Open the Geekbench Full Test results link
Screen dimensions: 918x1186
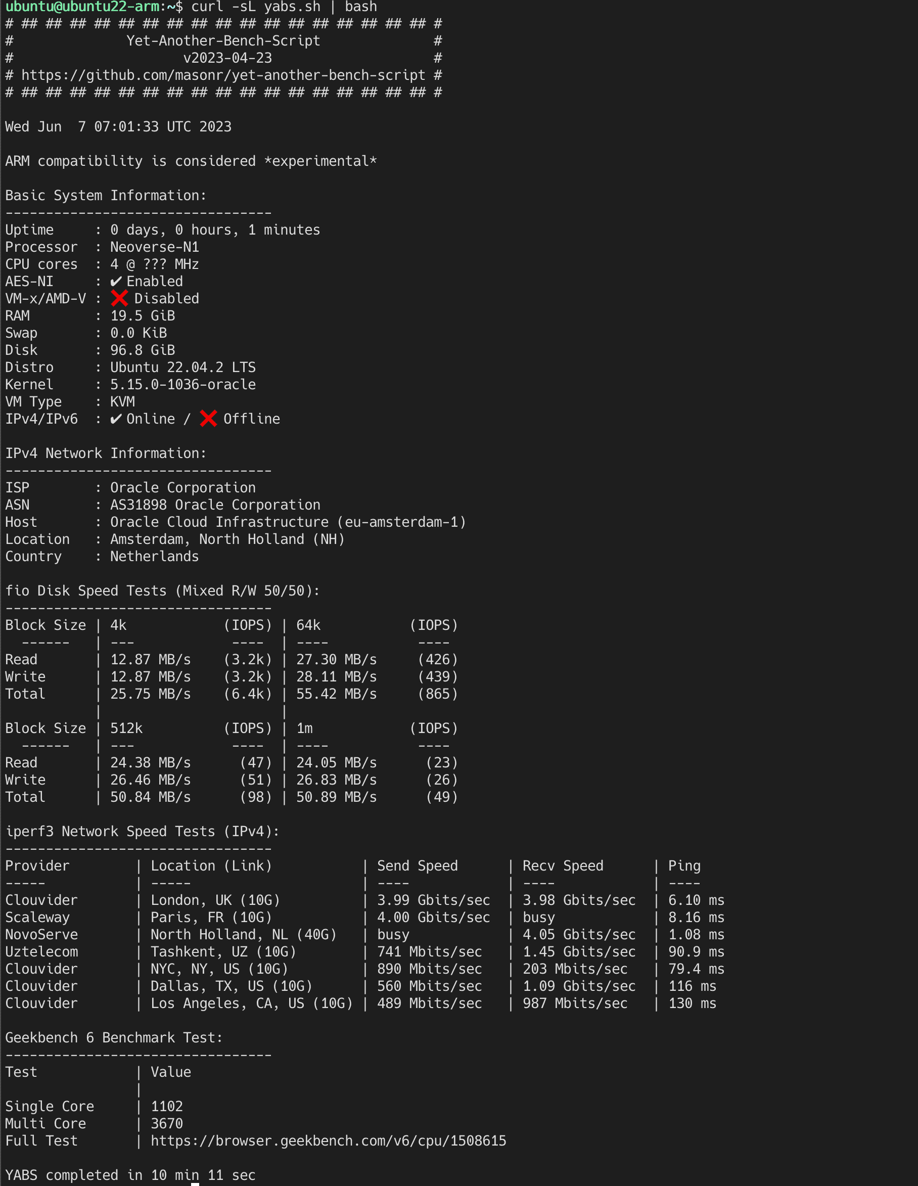click(329, 1141)
